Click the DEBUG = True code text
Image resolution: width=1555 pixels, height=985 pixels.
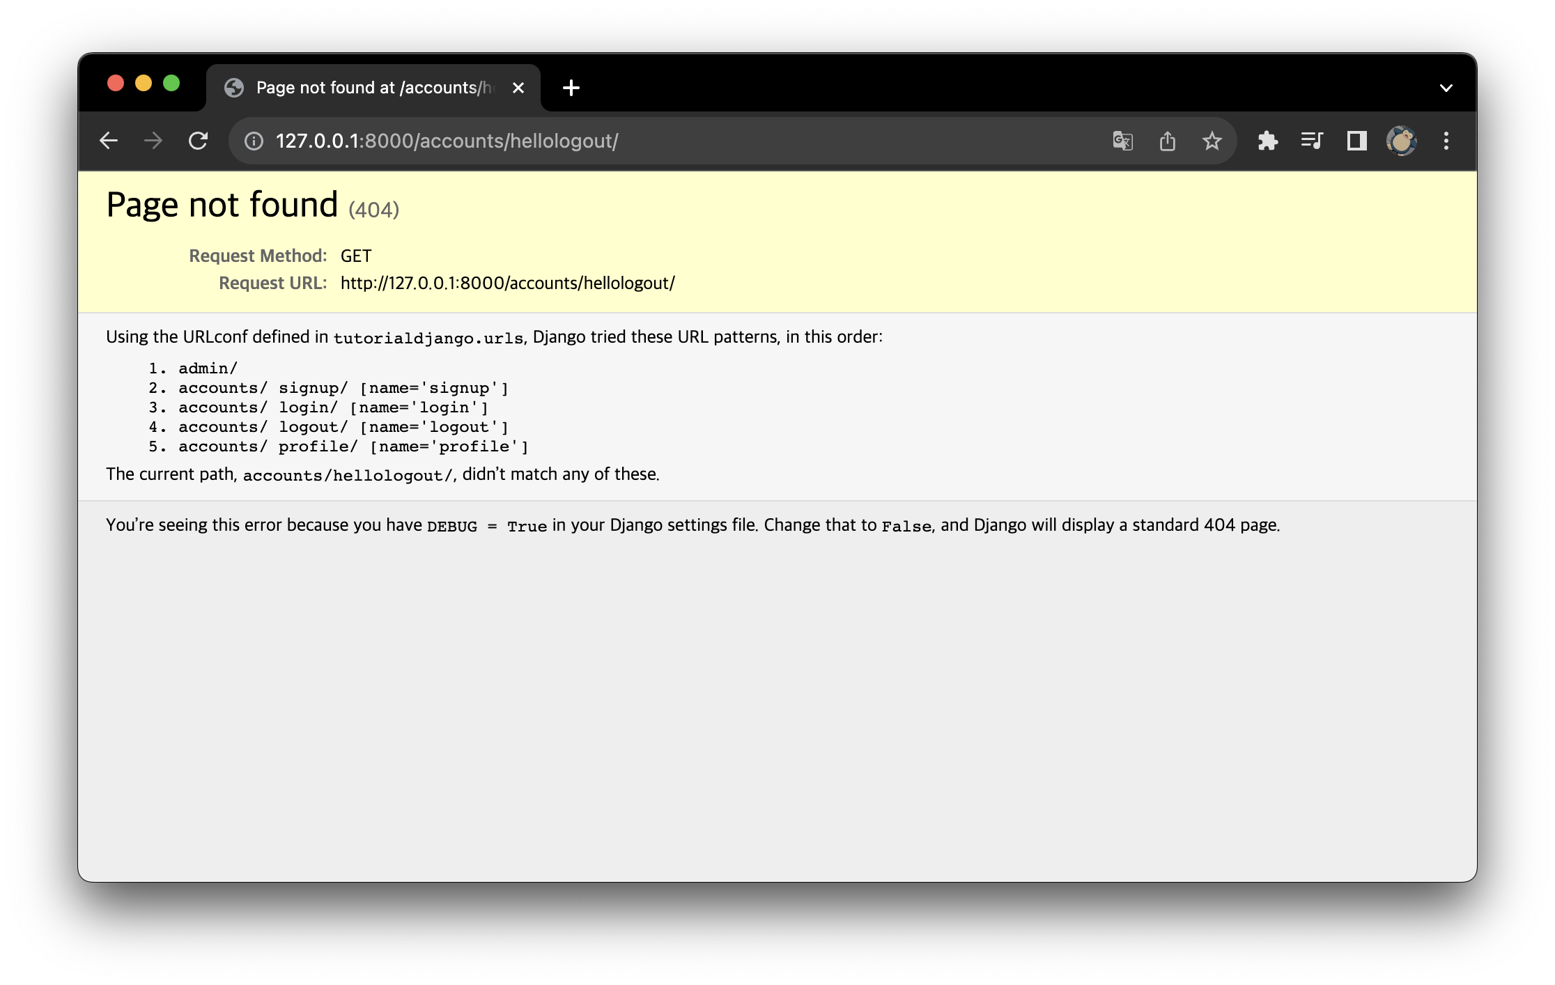(487, 527)
